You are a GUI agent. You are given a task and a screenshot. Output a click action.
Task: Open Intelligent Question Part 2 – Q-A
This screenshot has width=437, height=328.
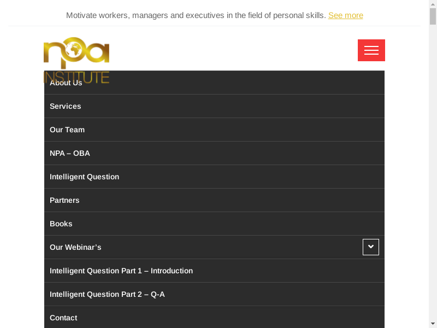click(x=107, y=294)
